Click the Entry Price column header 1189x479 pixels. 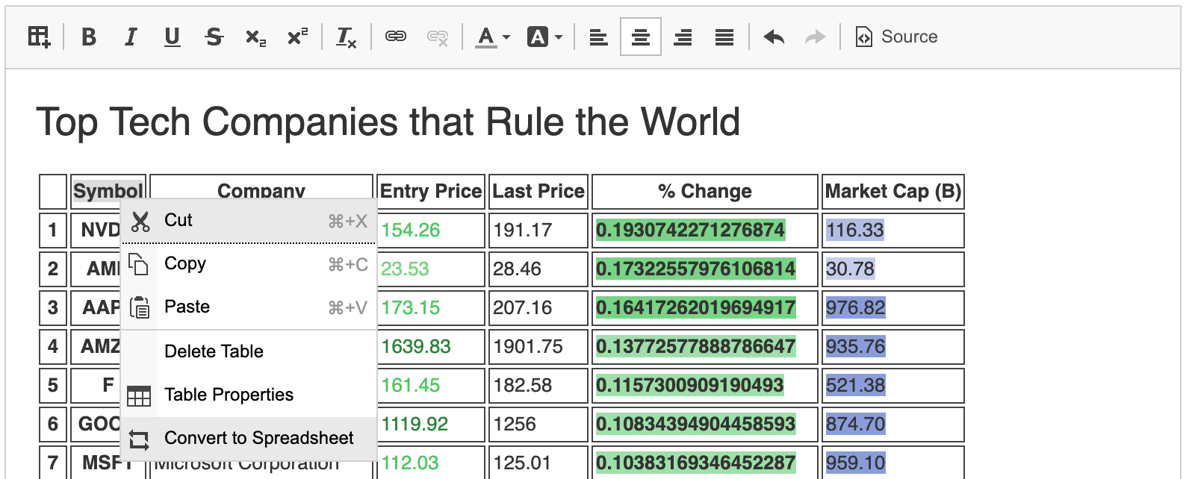[x=431, y=192]
